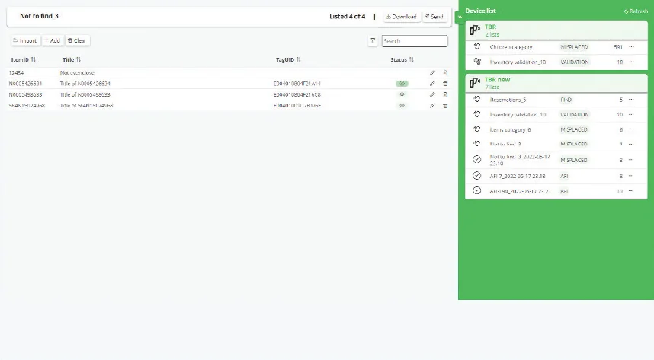The width and height of the screenshot is (654, 360).
Task: Sort by Status column
Action: (x=402, y=59)
